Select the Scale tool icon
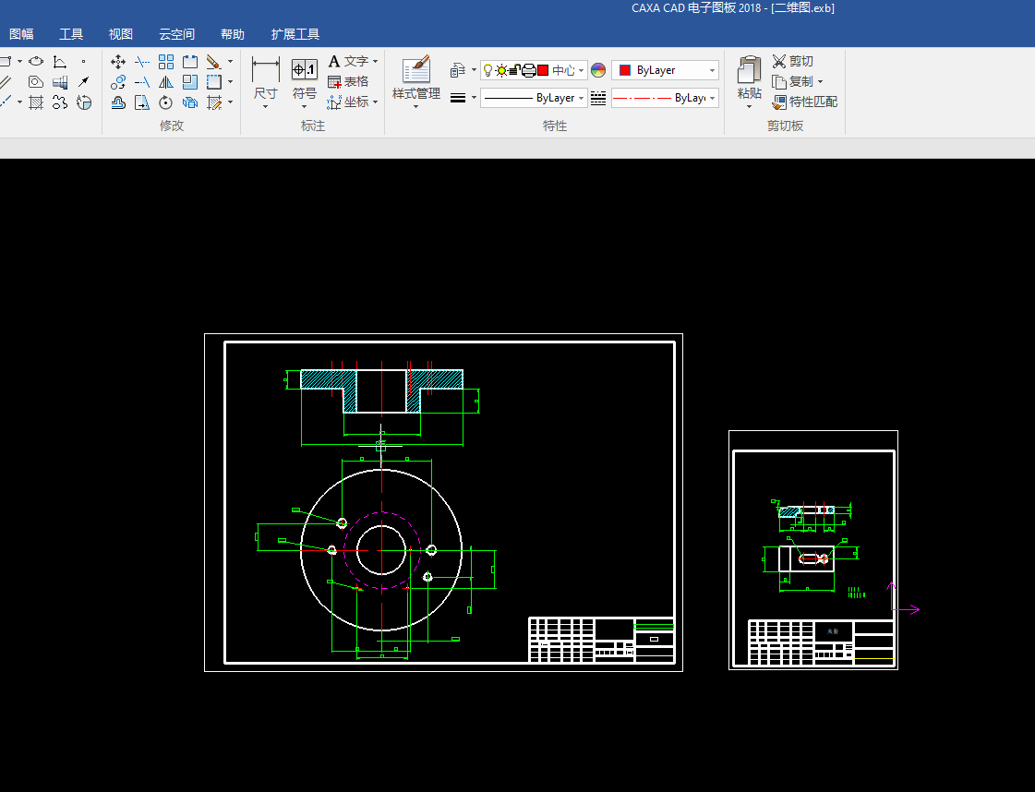 190,82
